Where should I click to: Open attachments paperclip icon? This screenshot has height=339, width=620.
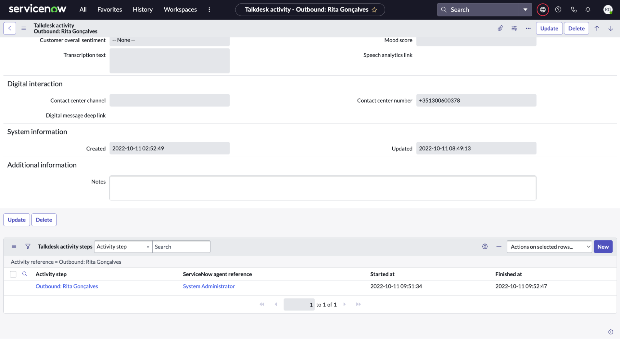click(x=500, y=28)
